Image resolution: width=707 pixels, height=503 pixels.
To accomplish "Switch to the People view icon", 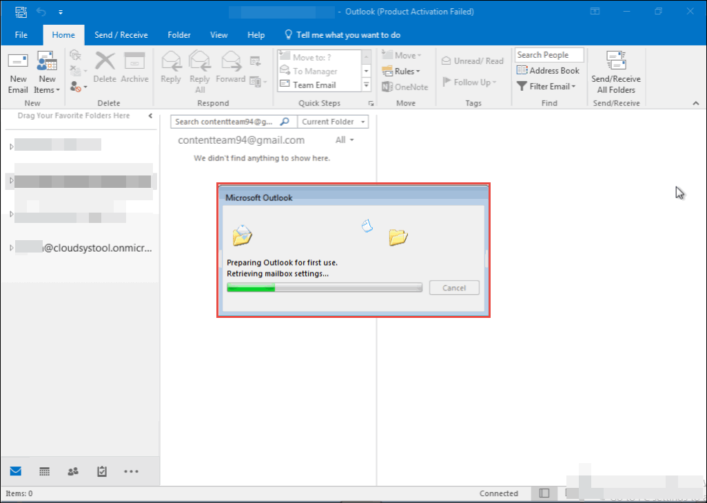I will (72, 471).
